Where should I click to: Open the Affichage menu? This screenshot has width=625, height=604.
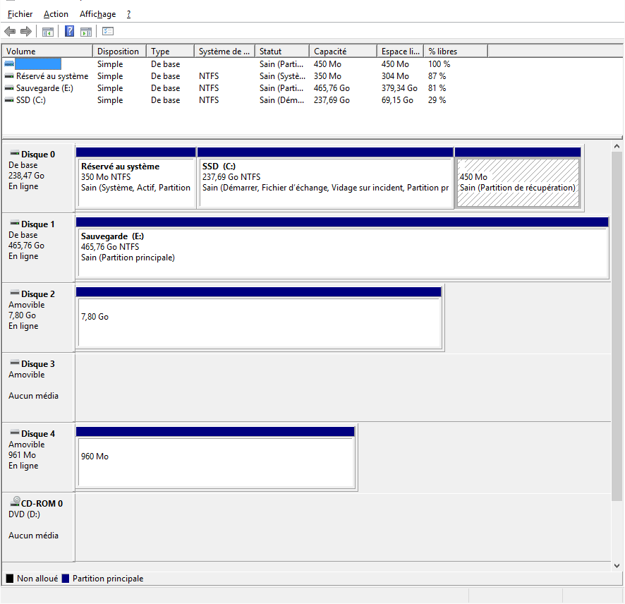(x=97, y=14)
